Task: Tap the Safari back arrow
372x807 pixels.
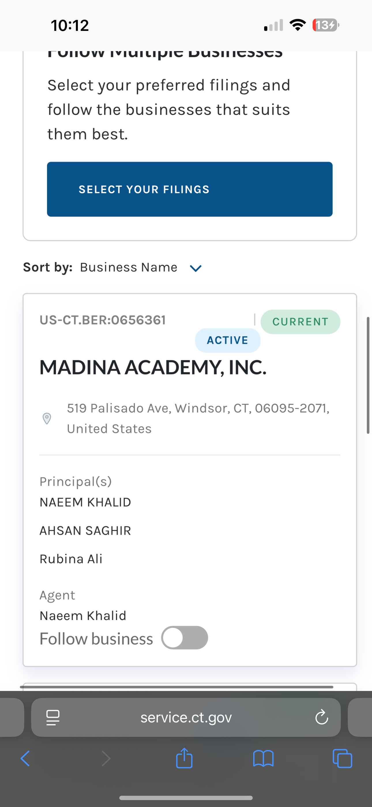Action: coord(25,759)
